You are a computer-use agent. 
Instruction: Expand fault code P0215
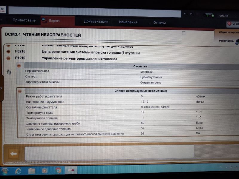8,52
